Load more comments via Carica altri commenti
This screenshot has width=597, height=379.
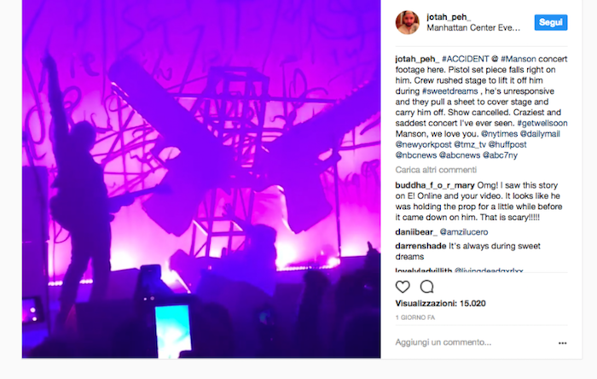(x=436, y=170)
